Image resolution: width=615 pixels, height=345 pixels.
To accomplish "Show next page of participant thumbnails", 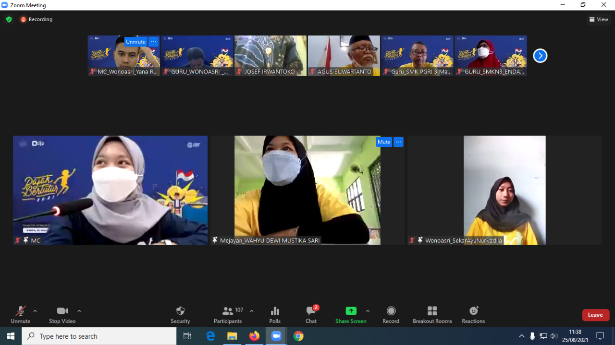I will [x=540, y=56].
